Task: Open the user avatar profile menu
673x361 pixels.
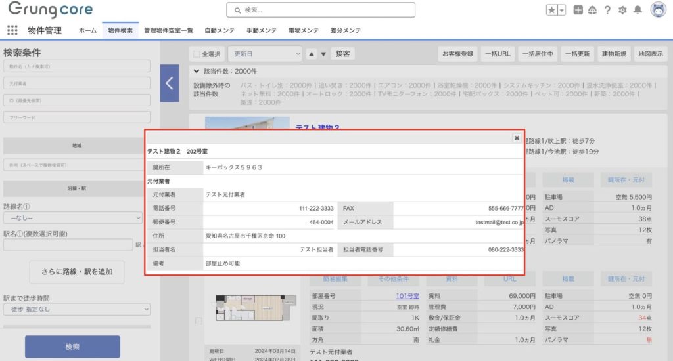Action: [658, 10]
